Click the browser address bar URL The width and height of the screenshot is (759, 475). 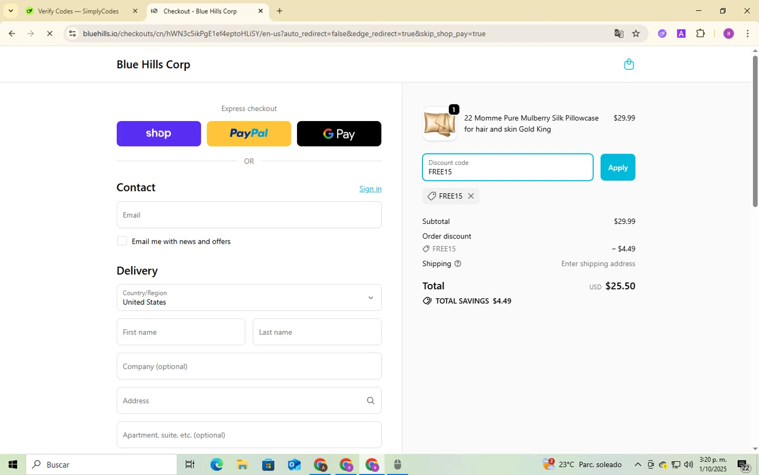click(x=284, y=33)
